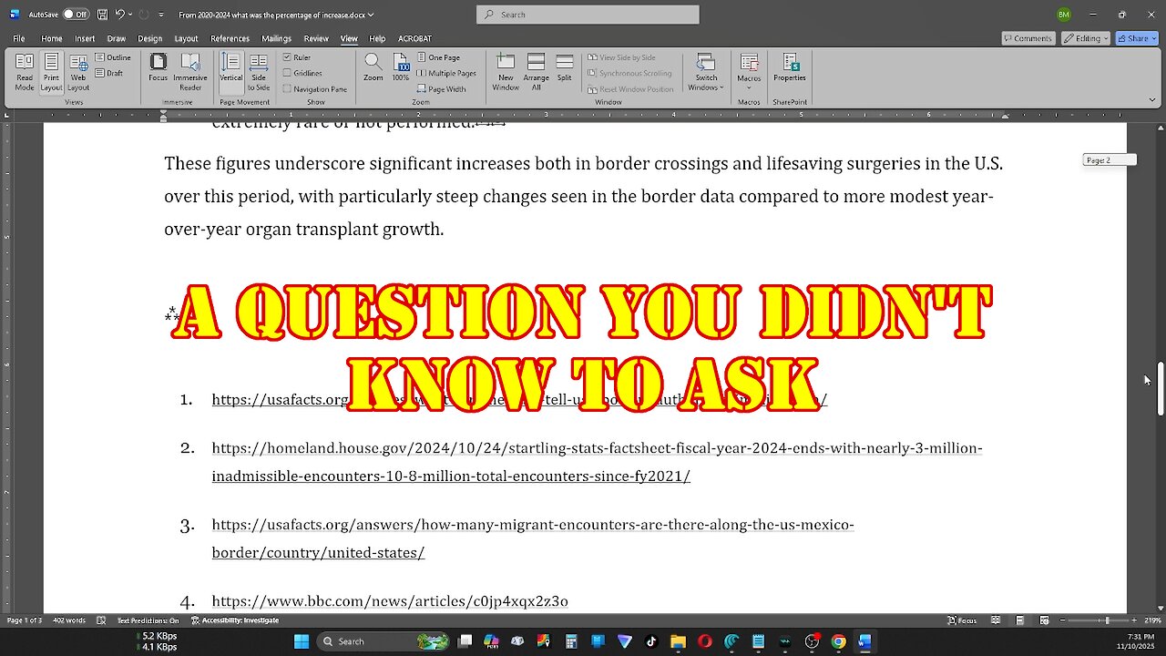1166x656 pixels.
Task: Set zoom to 100%
Action: point(401,68)
